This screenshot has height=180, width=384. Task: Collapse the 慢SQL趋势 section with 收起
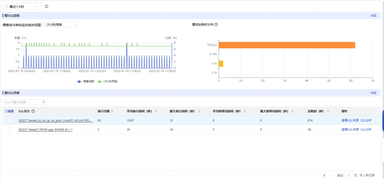point(373,15)
